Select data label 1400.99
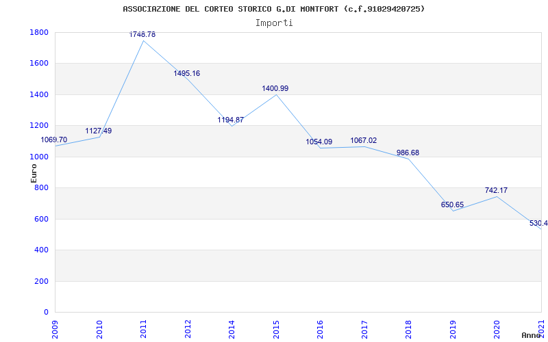The height and width of the screenshot is (342, 548). [x=275, y=89]
